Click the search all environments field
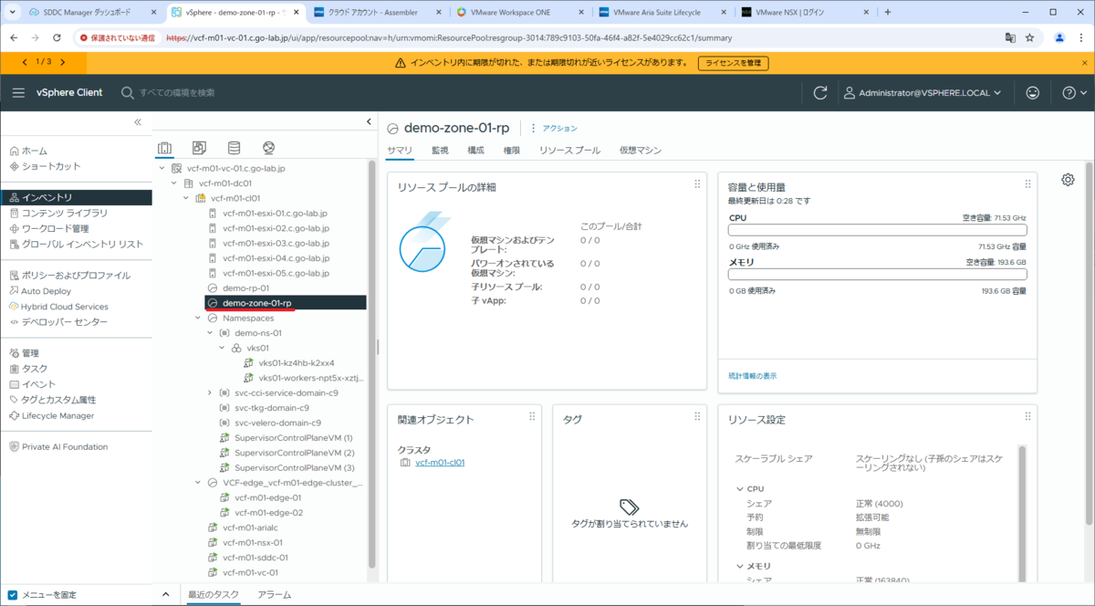The width and height of the screenshot is (1095, 606). (x=178, y=93)
